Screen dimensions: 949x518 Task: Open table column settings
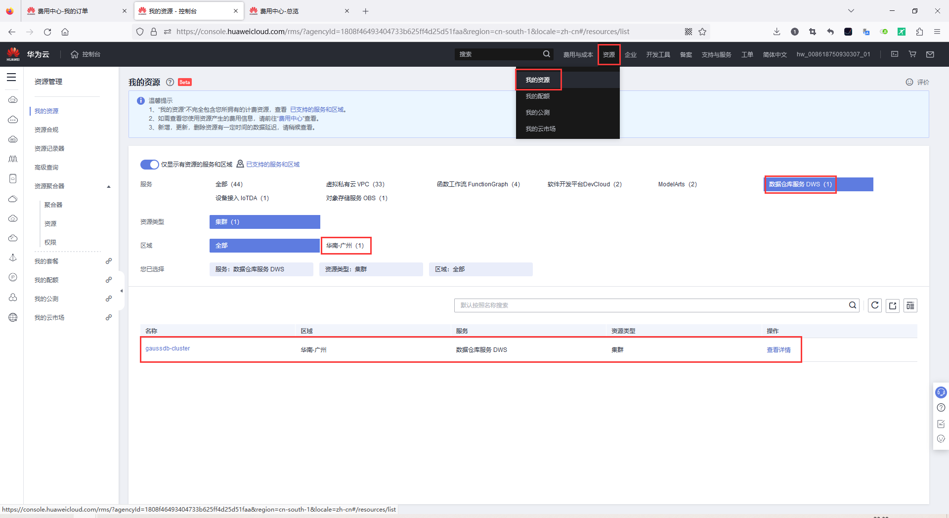tap(910, 305)
